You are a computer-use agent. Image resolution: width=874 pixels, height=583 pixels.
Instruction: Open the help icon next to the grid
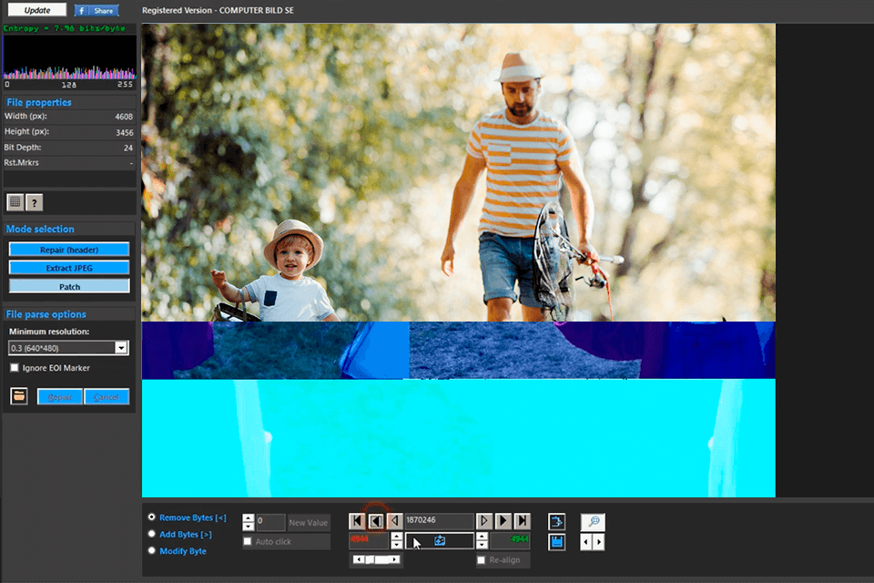point(34,202)
